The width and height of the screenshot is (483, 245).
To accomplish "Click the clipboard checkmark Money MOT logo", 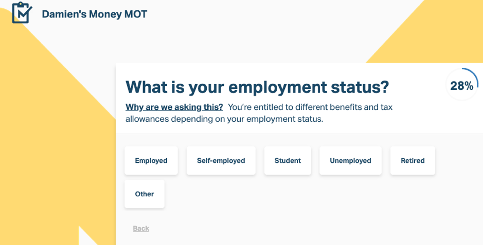I will 22,13.
